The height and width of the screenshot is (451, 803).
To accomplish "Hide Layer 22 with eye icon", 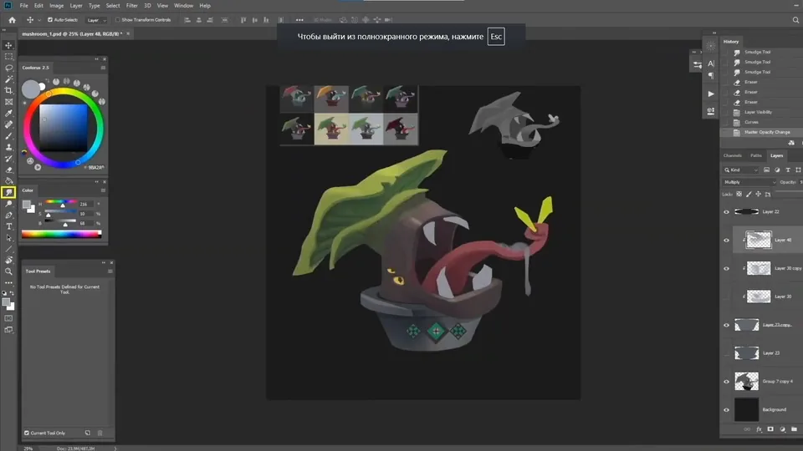I will (726, 211).
